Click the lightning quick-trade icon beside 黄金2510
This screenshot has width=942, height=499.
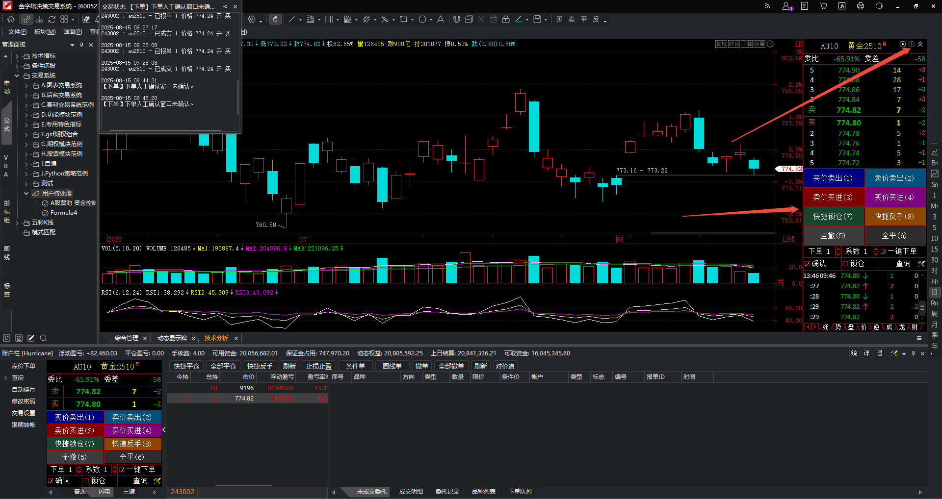pyautogui.click(x=911, y=44)
